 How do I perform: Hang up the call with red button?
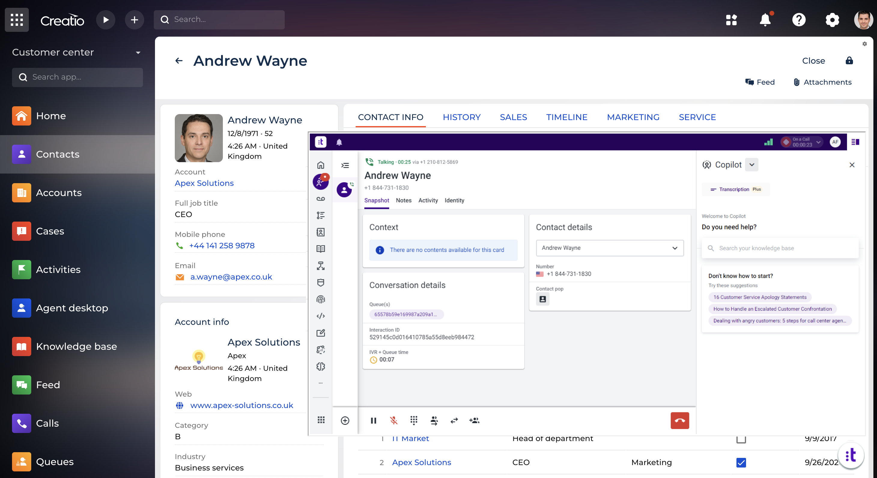pos(680,420)
